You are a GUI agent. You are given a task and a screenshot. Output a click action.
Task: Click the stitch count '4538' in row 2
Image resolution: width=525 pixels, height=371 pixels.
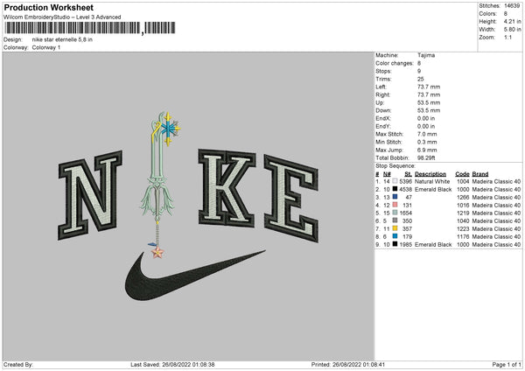[x=405, y=190]
